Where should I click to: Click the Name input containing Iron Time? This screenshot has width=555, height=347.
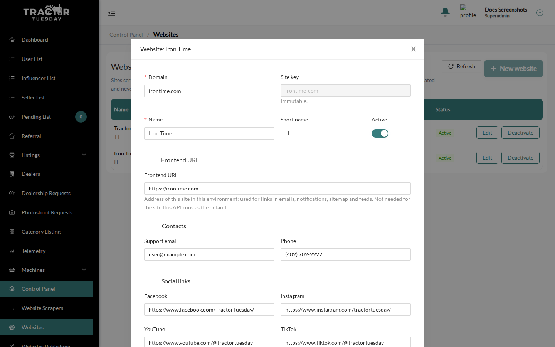[209, 133]
